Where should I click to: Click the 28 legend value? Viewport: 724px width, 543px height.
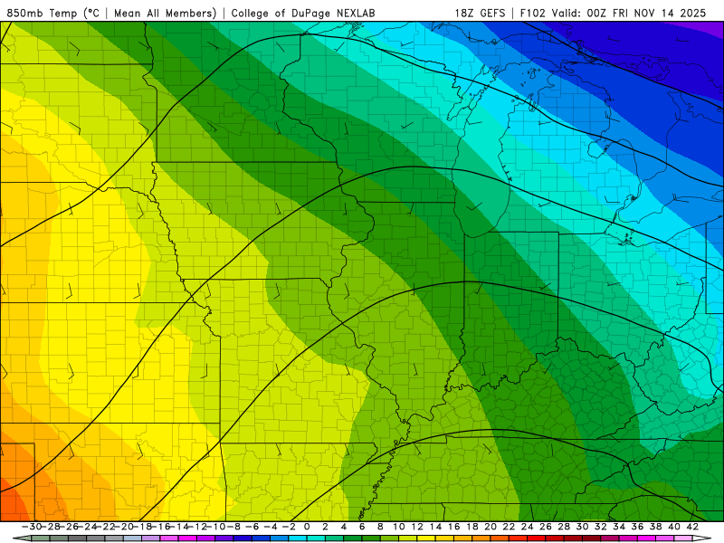[x=564, y=527]
